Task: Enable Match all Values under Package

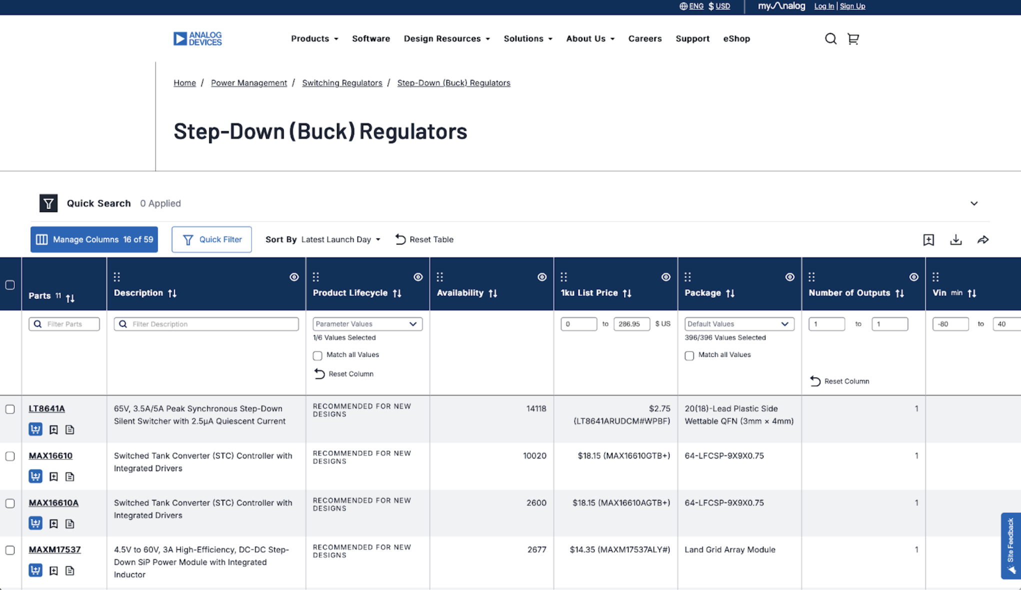Action: (x=689, y=355)
